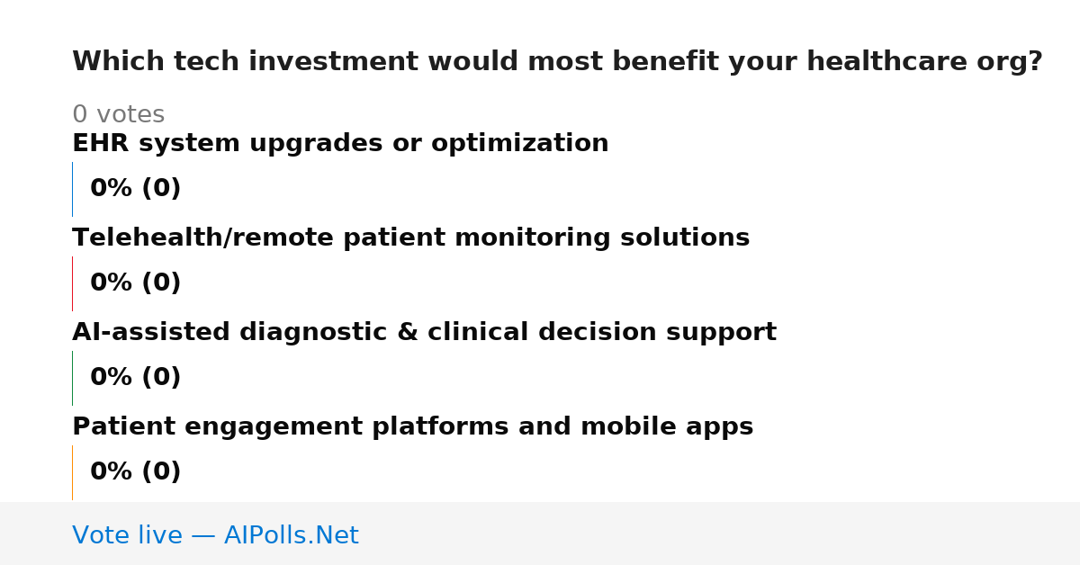Click the red Telehealth result bar
The width and height of the screenshot is (1080, 565).
[x=72, y=283]
